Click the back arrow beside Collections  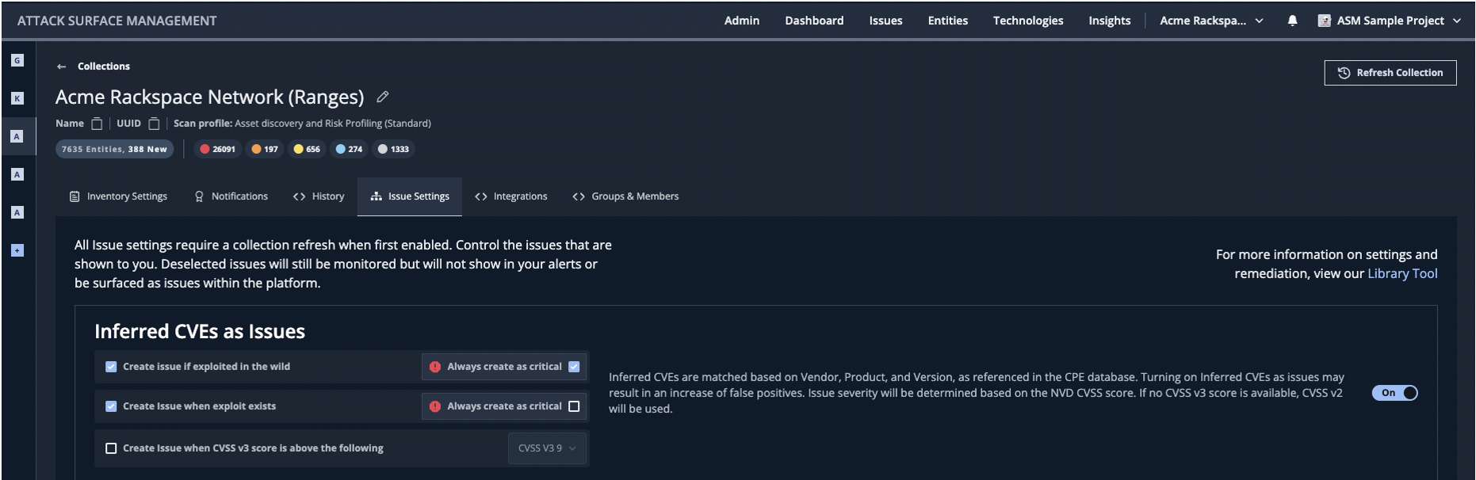coord(62,67)
